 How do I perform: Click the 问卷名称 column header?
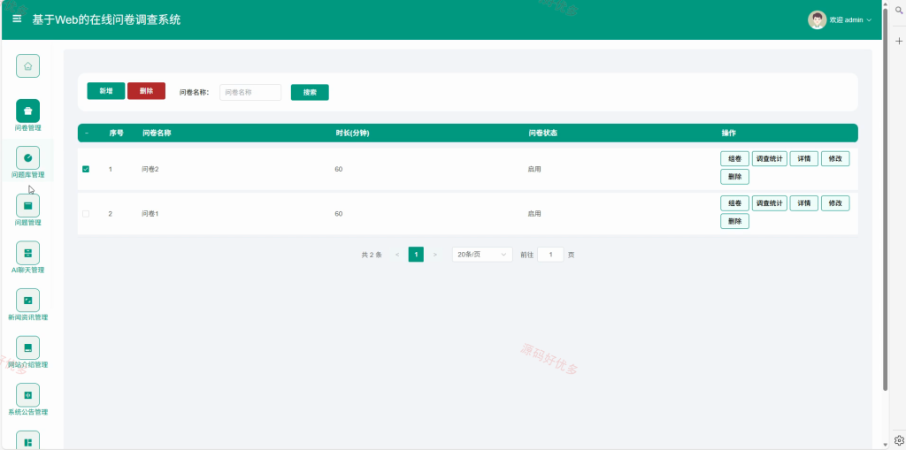point(157,133)
